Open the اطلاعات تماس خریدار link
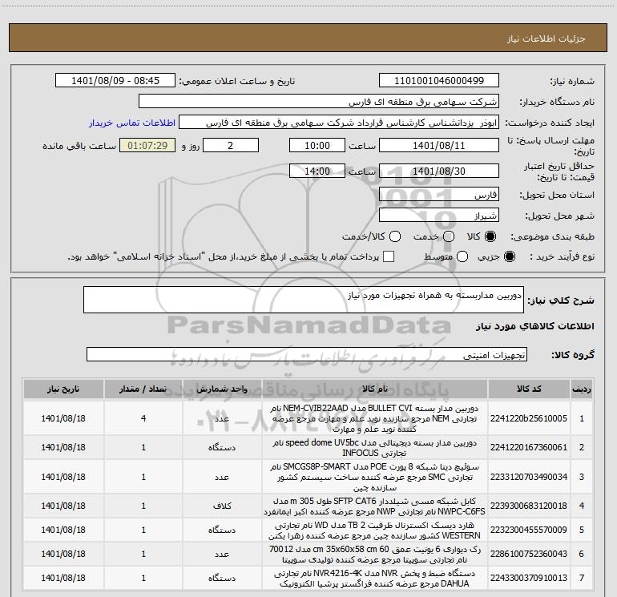617x597 pixels. (x=132, y=123)
